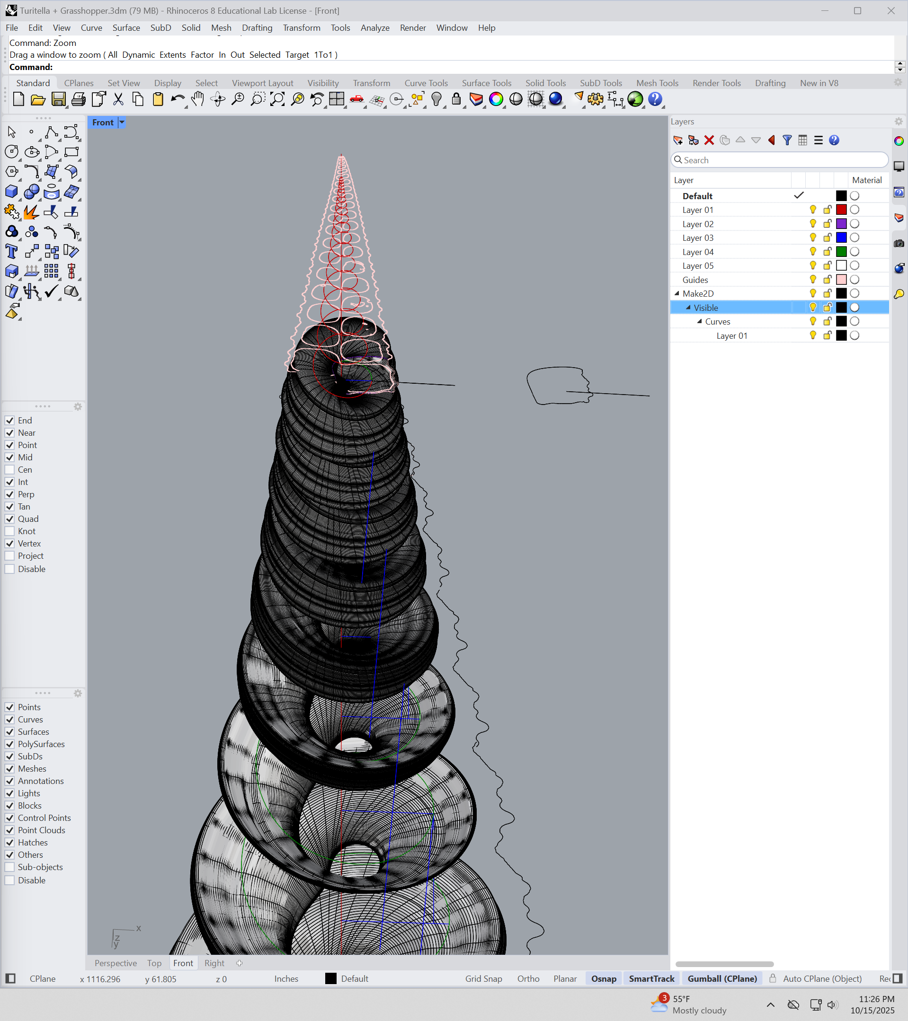The image size is (908, 1021).
Task: Enable the Cen osnap checkbox
Action: [x=10, y=469]
